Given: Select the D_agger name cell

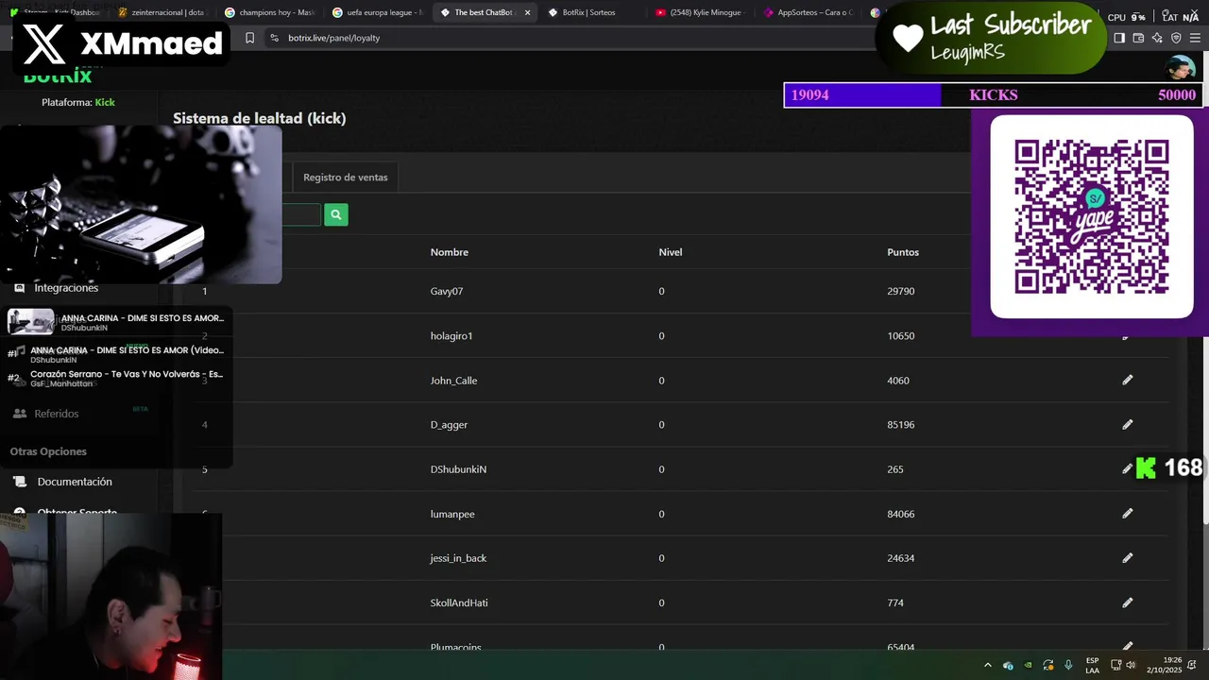Looking at the screenshot, I should pyautogui.click(x=449, y=425).
